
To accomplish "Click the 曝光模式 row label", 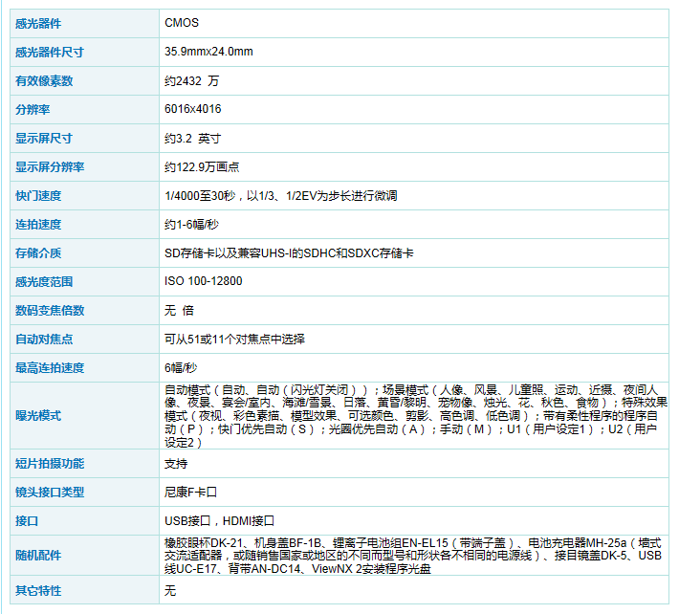I will [38, 415].
